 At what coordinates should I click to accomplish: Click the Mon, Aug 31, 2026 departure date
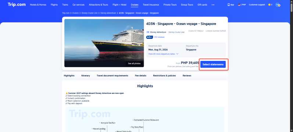[158, 50]
